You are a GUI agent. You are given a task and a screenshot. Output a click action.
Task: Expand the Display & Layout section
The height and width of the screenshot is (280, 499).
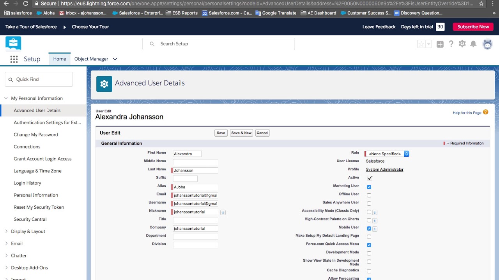click(x=6, y=231)
